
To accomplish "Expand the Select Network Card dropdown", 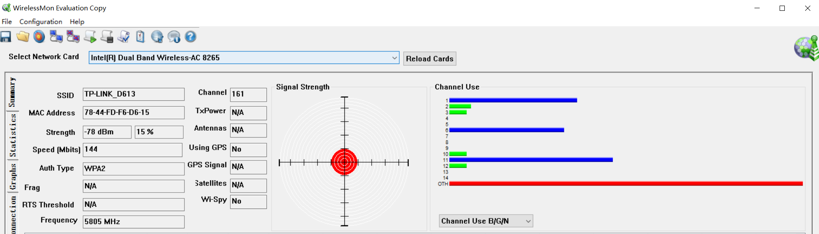I will pos(394,58).
